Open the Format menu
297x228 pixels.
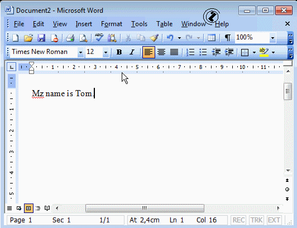(x=112, y=24)
